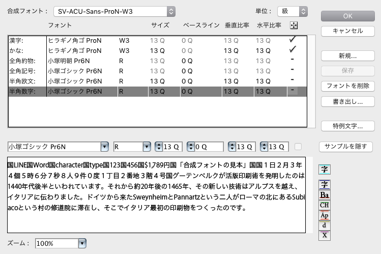The width and height of the screenshot is (381, 254).
Task: Toggle center scaling mark in 半角欧文 row
Action: (x=292, y=80)
